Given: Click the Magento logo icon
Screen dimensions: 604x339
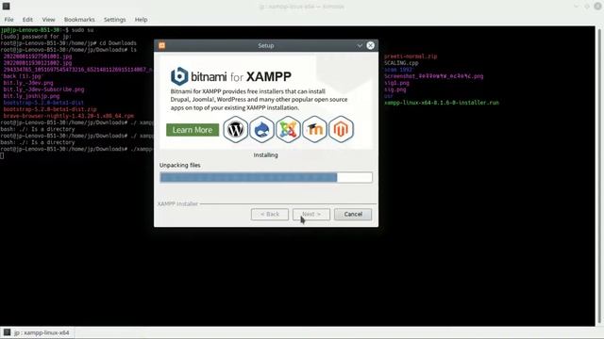Looking at the screenshot, I should point(341,130).
